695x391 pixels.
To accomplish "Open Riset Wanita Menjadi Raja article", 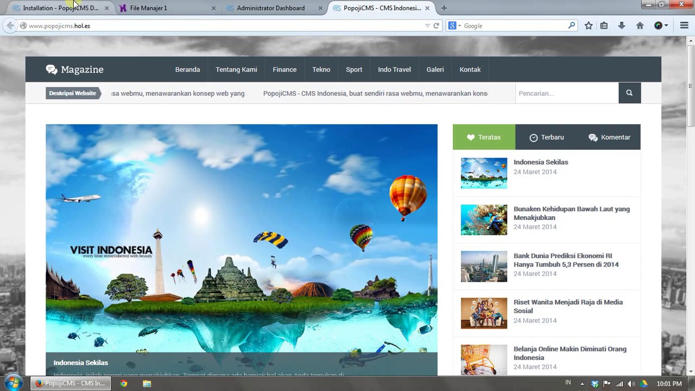I will (568, 307).
